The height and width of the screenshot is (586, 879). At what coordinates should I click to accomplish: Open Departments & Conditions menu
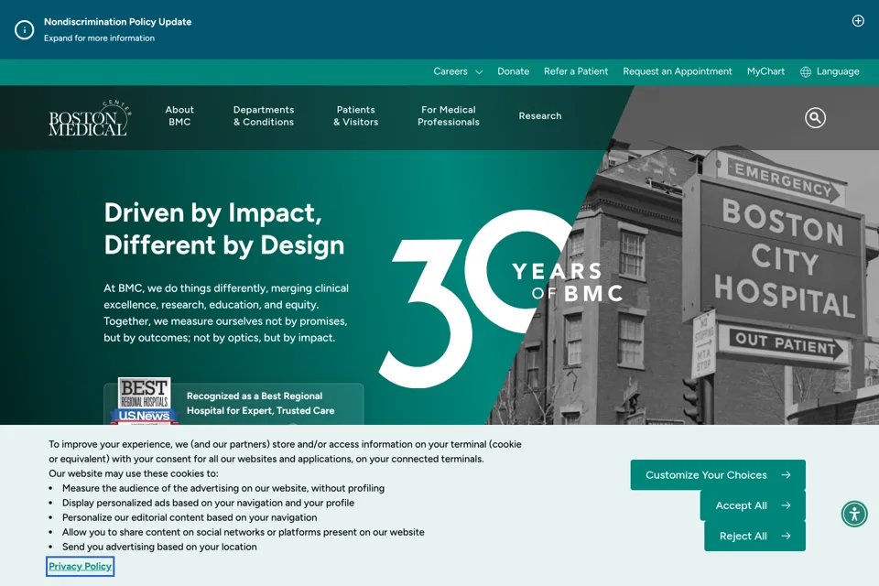click(x=264, y=115)
